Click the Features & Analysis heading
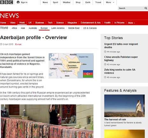148x138 pixels. [x=120, y=90]
